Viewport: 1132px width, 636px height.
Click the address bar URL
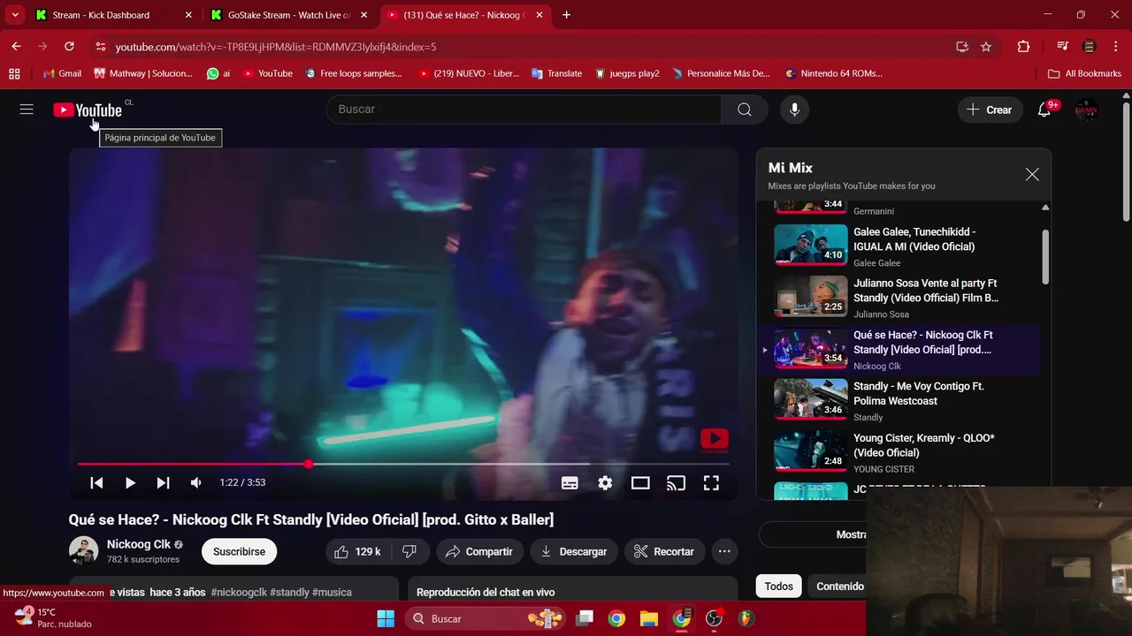tap(275, 47)
